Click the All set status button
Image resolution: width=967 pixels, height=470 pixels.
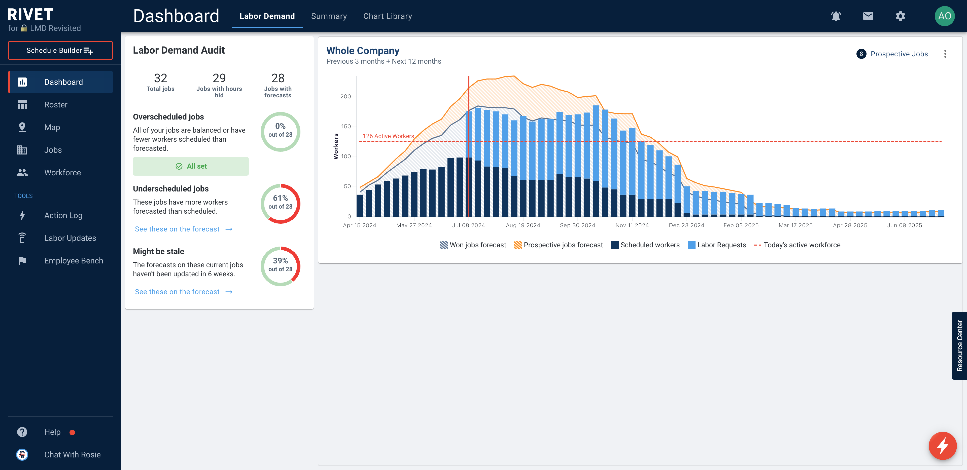point(191,166)
